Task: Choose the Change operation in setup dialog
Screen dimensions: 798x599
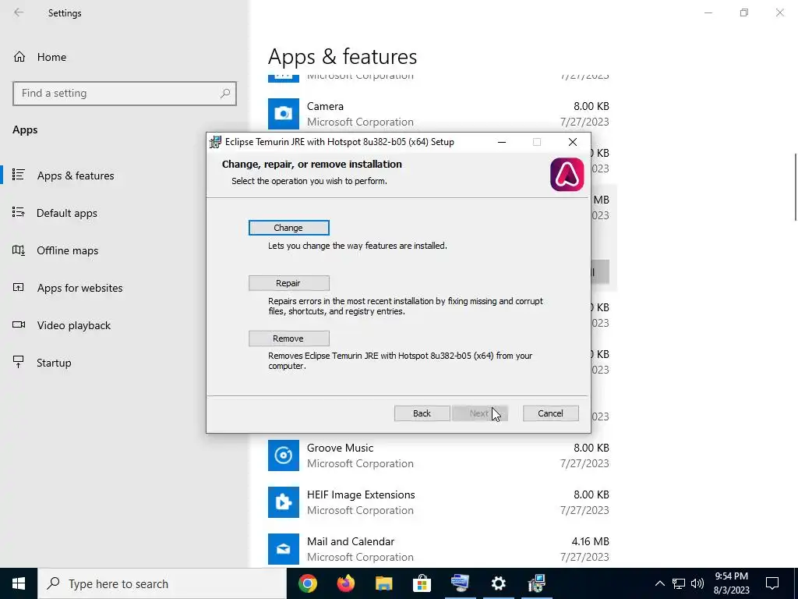Action: [288, 228]
